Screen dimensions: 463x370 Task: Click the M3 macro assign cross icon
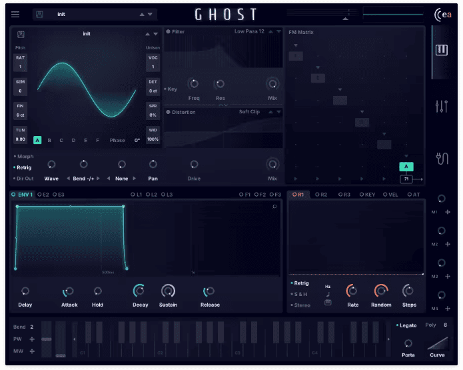click(448, 276)
